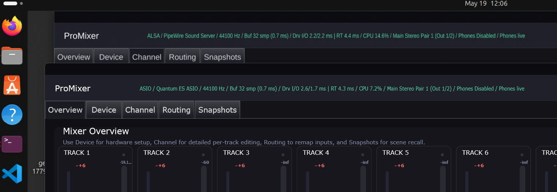Viewport: 557px width, 192px height.
Task: Go to Routing tab in back ProMixer window
Action: coord(182,56)
